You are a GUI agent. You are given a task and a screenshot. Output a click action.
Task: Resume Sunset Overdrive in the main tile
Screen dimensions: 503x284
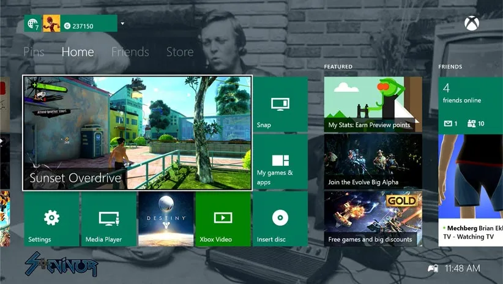point(137,133)
